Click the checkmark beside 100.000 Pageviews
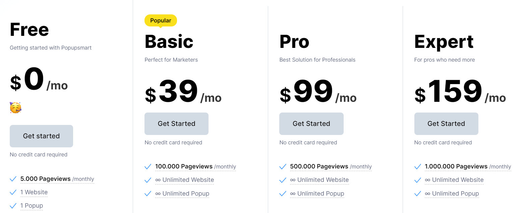 point(148,166)
